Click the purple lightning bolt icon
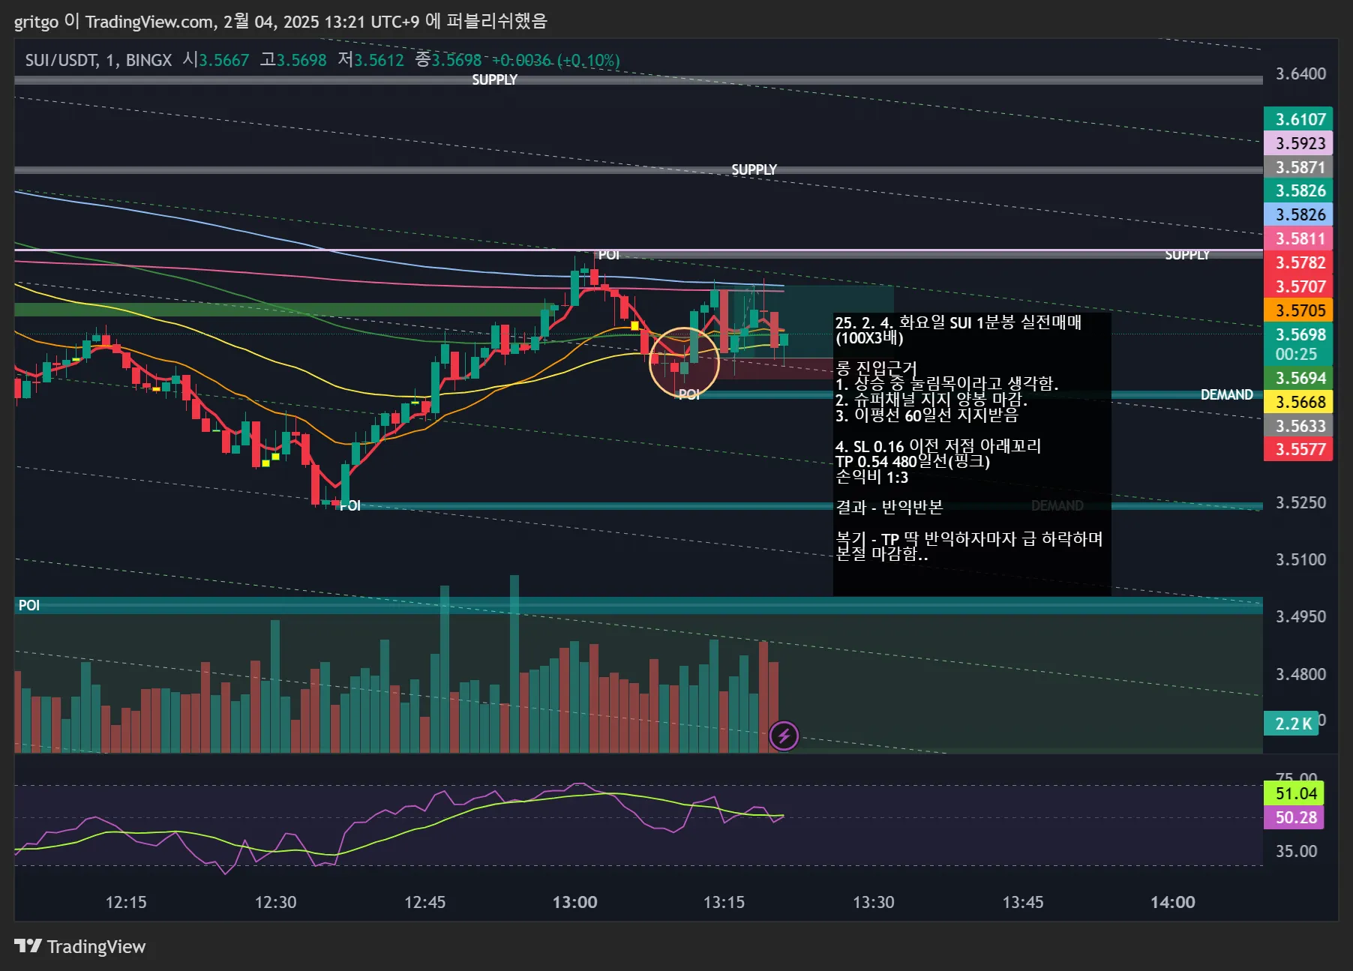Image resolution: width=1353 pixels, height=971 pixels. 784,736
